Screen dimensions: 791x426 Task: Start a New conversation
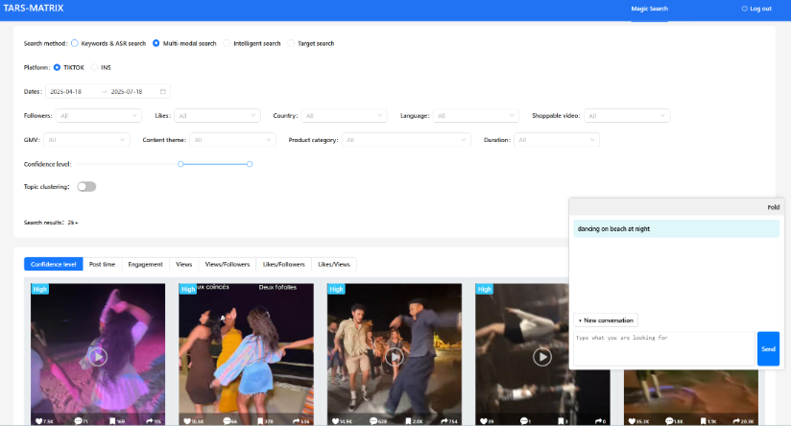coord(606,319)
